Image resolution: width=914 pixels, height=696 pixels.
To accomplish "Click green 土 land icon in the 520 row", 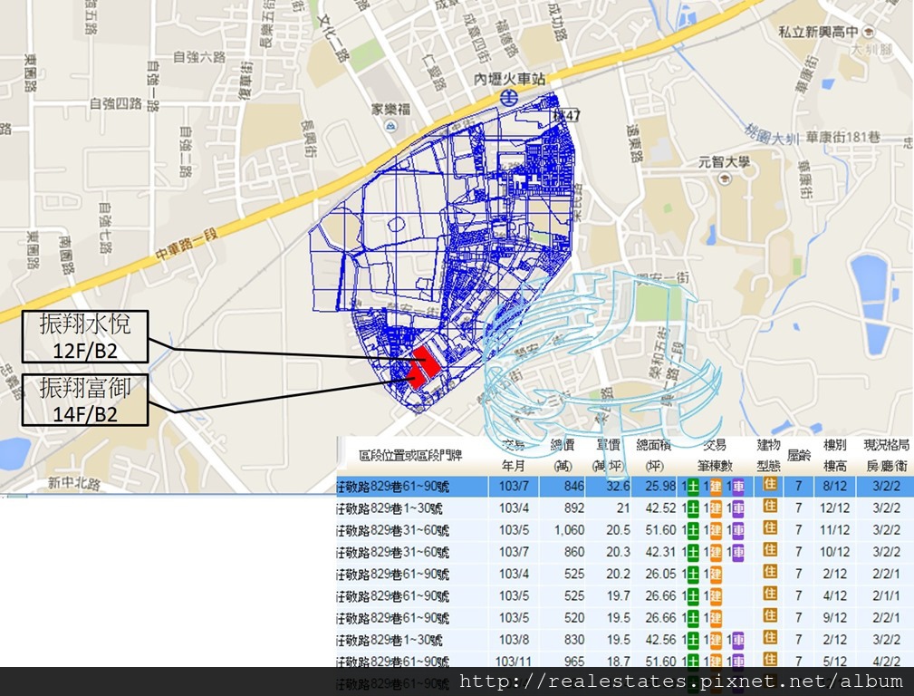I will tap(693, 618).
